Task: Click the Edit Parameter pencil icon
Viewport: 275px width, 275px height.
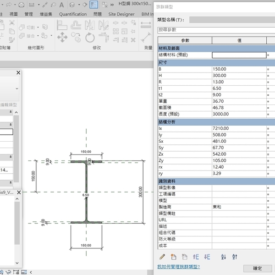Action: point(162,257)
